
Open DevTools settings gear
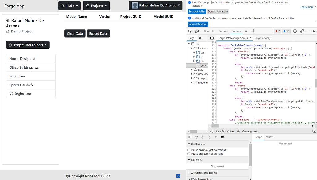(295, 31)
